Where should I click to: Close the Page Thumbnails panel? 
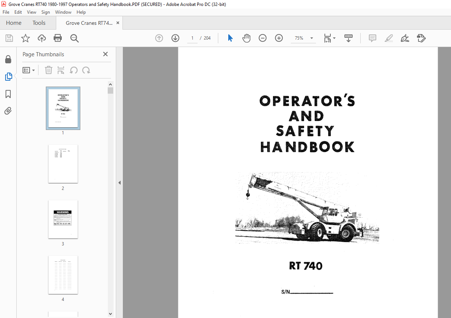pyautogui.click(x=105, y=54)
